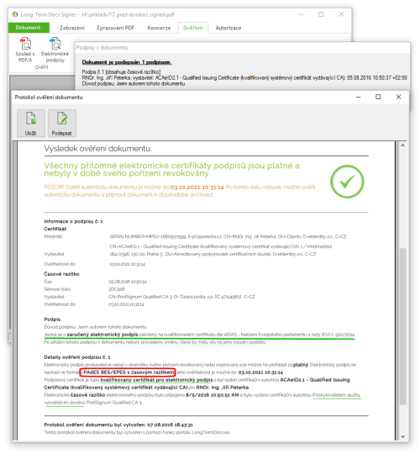The height and width of the screenshot is (454, 420).
Task: Click the 'Důvod podpisu: Jsem autorem' line in signatures panel
Action: pos(134,84)
